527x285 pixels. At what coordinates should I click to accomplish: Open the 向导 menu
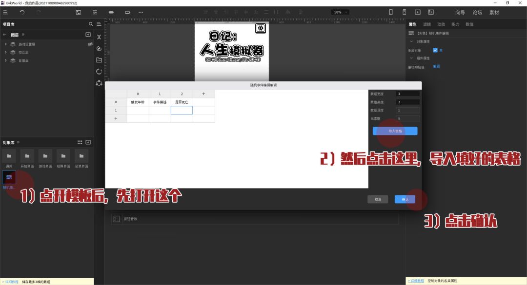pos(460,12)
